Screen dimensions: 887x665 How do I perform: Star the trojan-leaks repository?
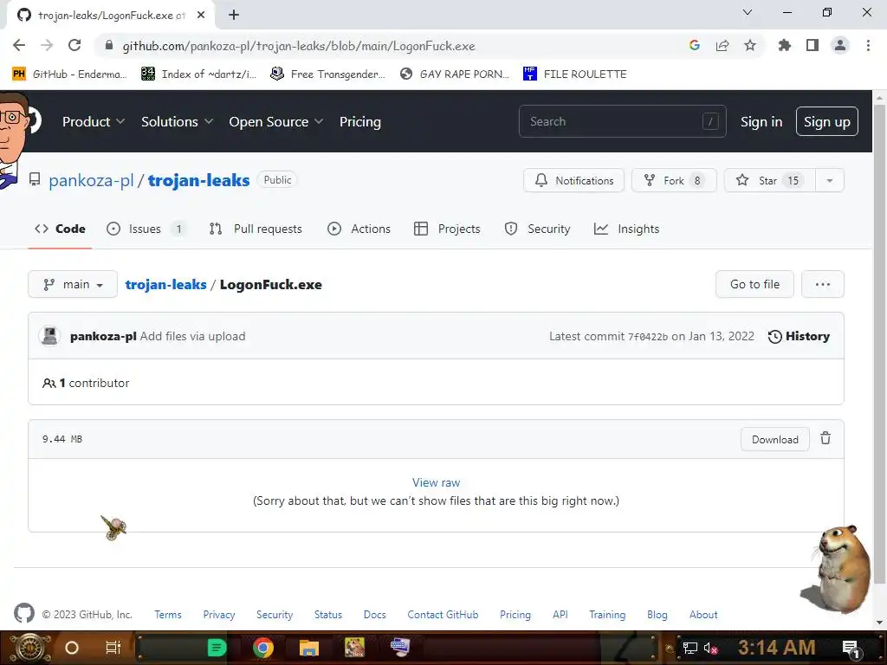[x=770, y=180]
